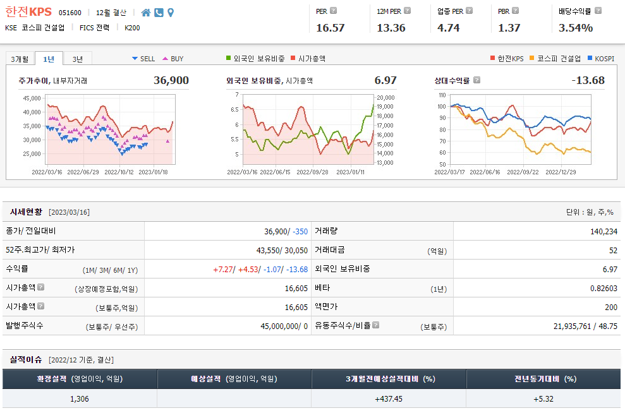Click the 확정실적 column header
Screen dimensions: 625x413
pos(80,379)
